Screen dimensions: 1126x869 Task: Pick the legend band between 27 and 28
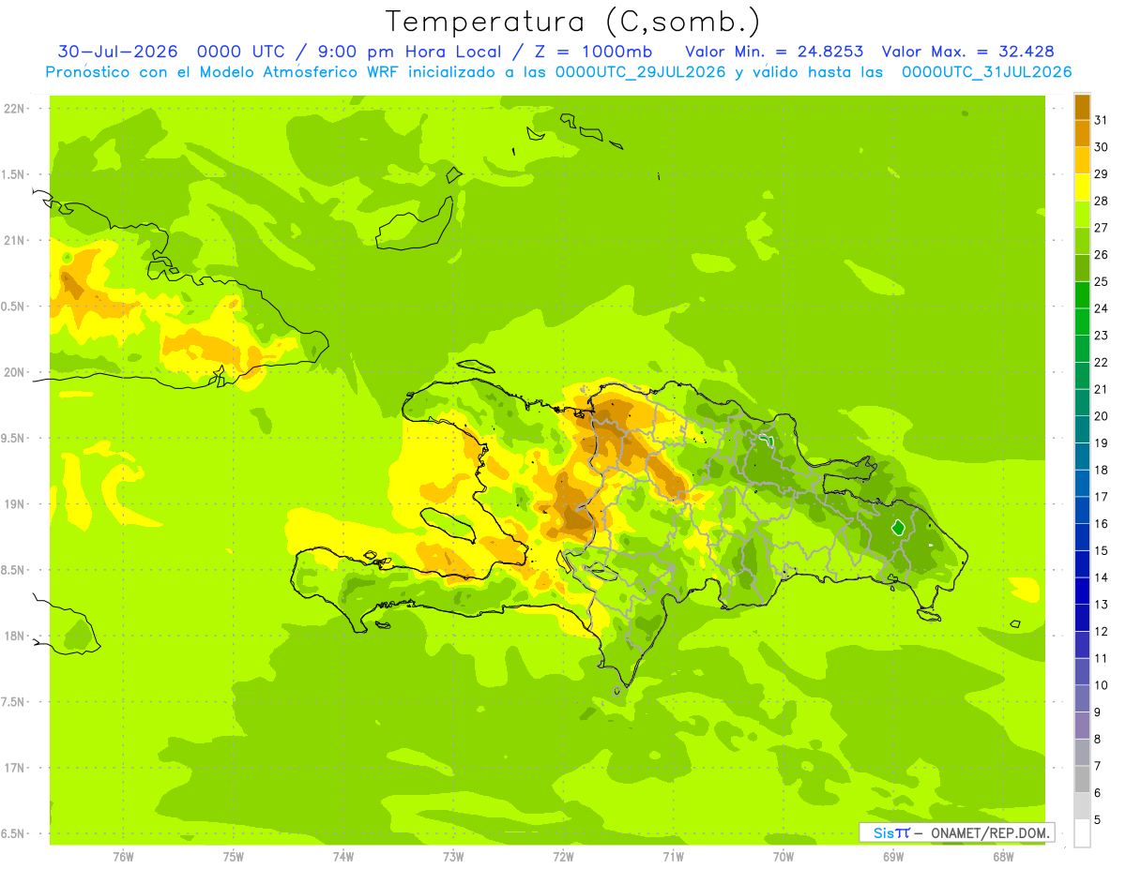pyautogui.click(x=1082, y=215)
